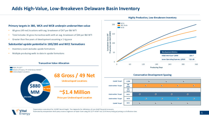Click the WCA formation cell

pyautogui.click(x=128, y=94)
